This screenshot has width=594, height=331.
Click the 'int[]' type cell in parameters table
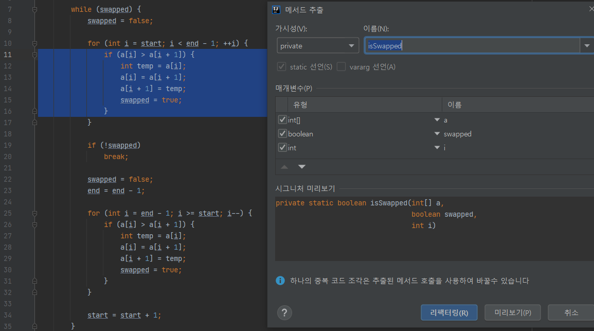pyautogui.click(x=294, y=120)
